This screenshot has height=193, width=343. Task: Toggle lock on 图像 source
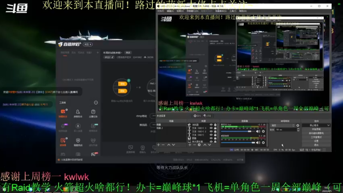215,138
